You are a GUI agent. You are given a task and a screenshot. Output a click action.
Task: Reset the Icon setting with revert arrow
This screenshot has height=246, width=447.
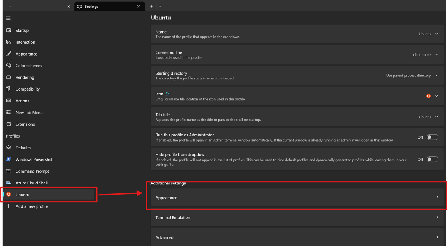point(168,94)
